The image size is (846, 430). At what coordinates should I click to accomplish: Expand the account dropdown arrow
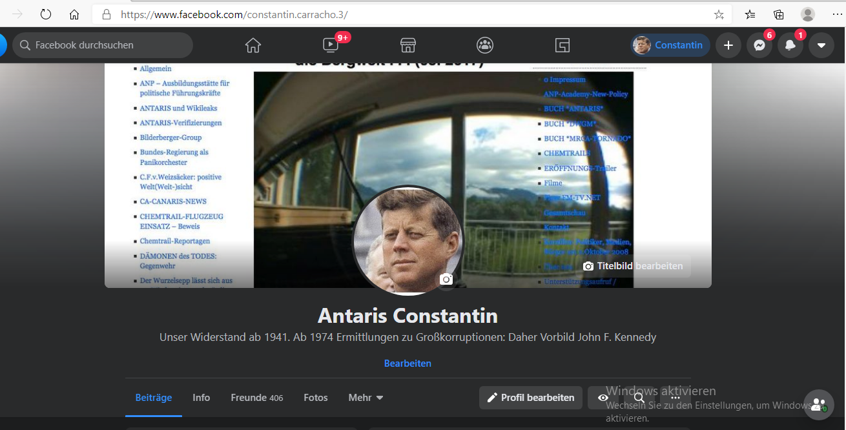tap(821, 45)
